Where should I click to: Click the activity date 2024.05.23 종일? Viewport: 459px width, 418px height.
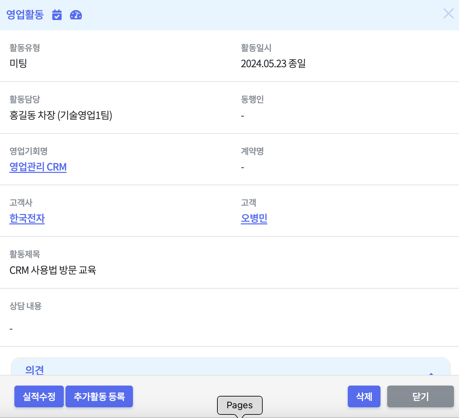[x=273, y=64]
